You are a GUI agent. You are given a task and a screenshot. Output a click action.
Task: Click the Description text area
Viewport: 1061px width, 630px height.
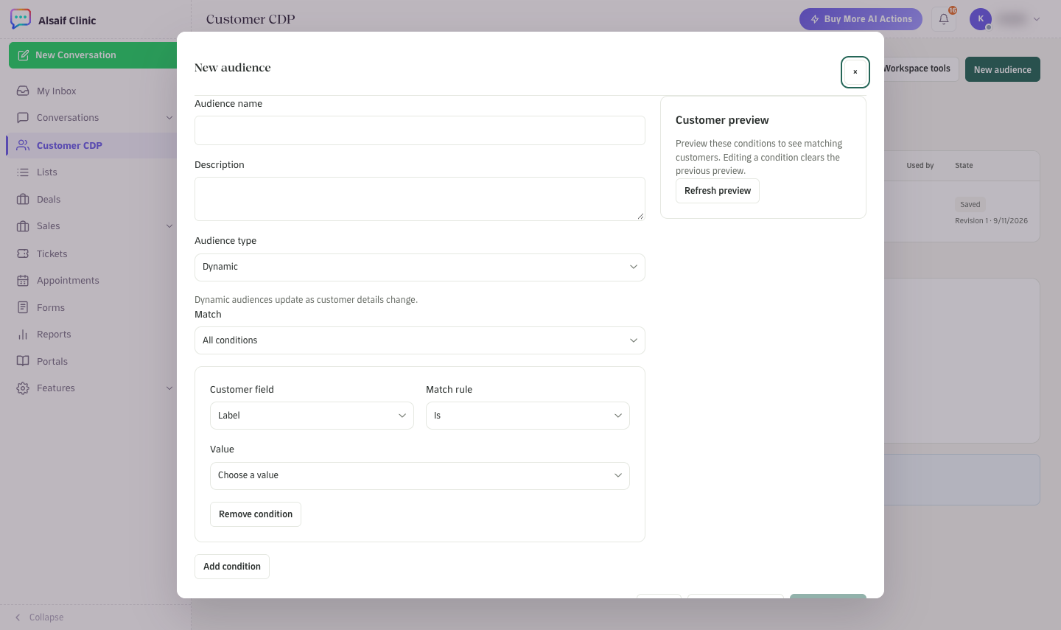pyautogui.click(x=420, y=199)
